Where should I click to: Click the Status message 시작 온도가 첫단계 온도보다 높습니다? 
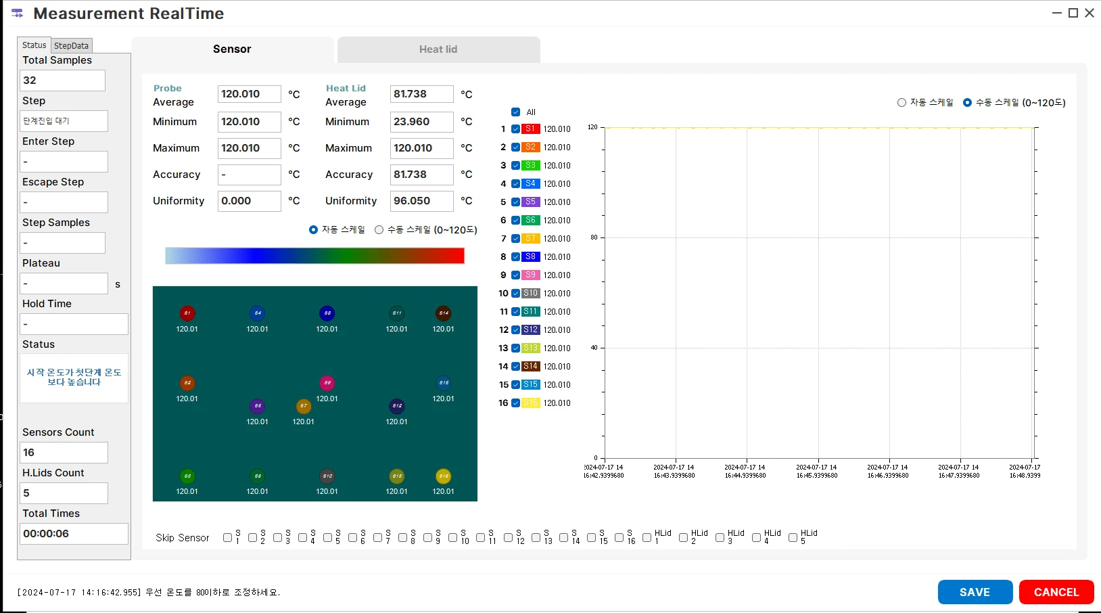pos(74,378)
